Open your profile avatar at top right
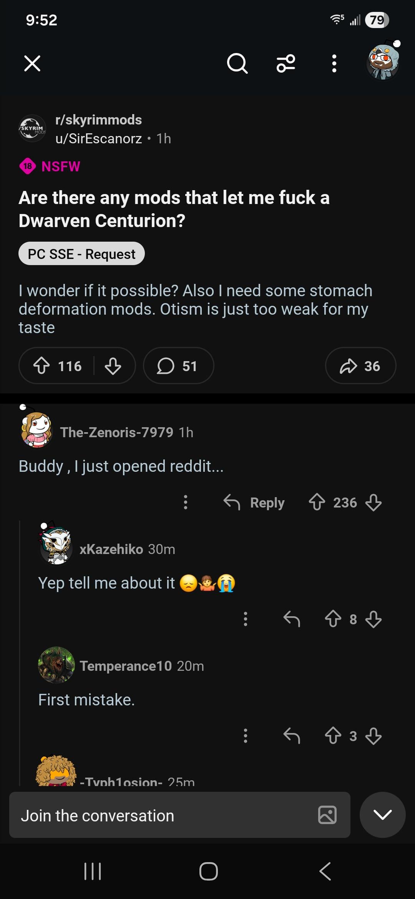Image resolution: width=415 pixels, height=899 pixels. click(383, 62)
